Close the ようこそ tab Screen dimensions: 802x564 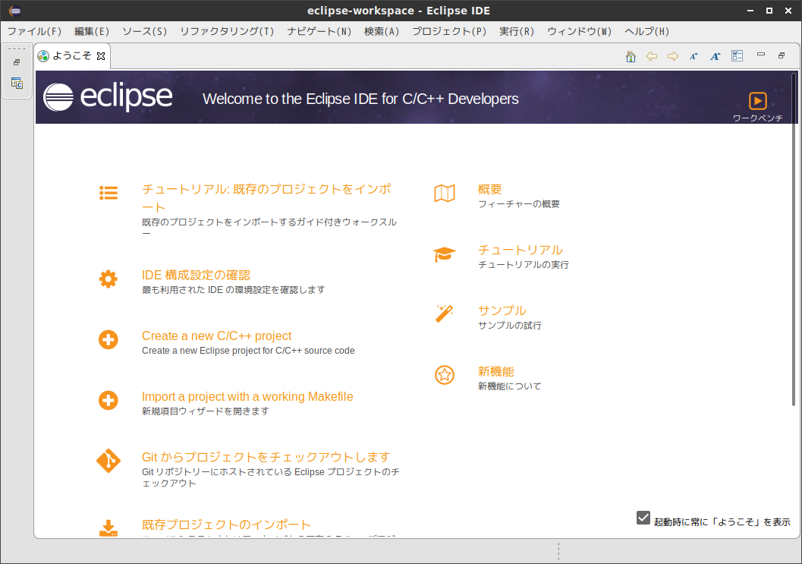click(x=101, y=56)
